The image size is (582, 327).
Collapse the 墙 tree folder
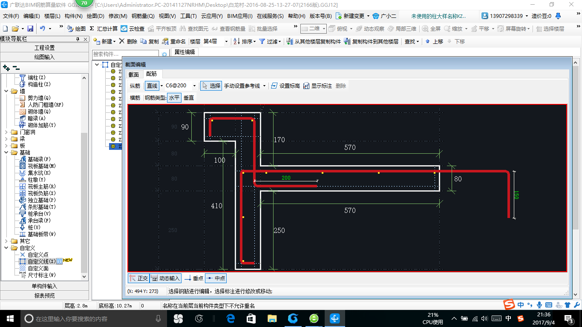(x=6, y=91)
